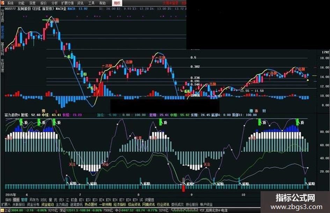This screenshot has width=330, height=213.
Task: Select the 东财深度 vertical sidebar tab
Action: coord(2,65)
